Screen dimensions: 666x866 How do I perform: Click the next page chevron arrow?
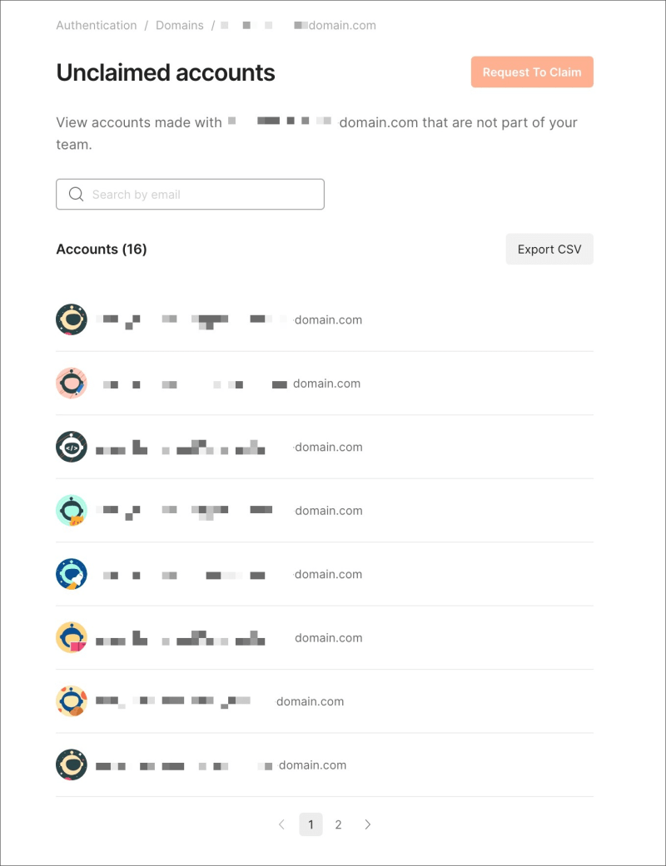(367, 824)
